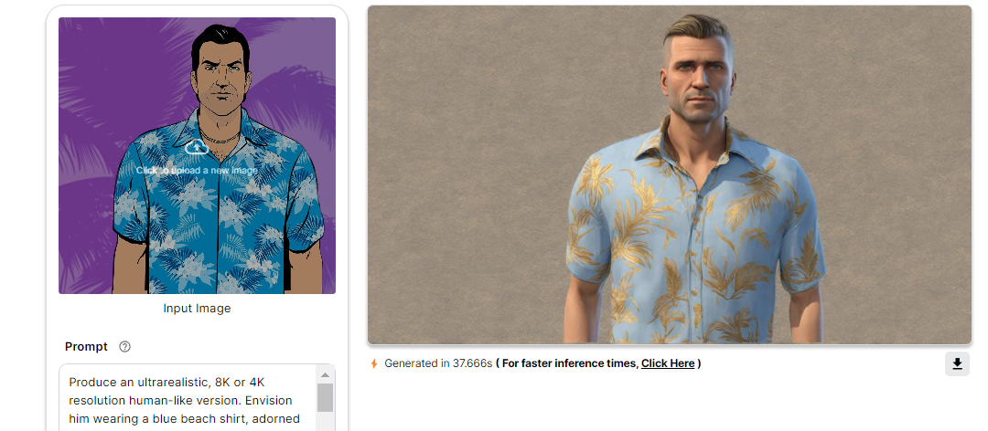Click the cloud upload icon on input image

pos(197,147)
